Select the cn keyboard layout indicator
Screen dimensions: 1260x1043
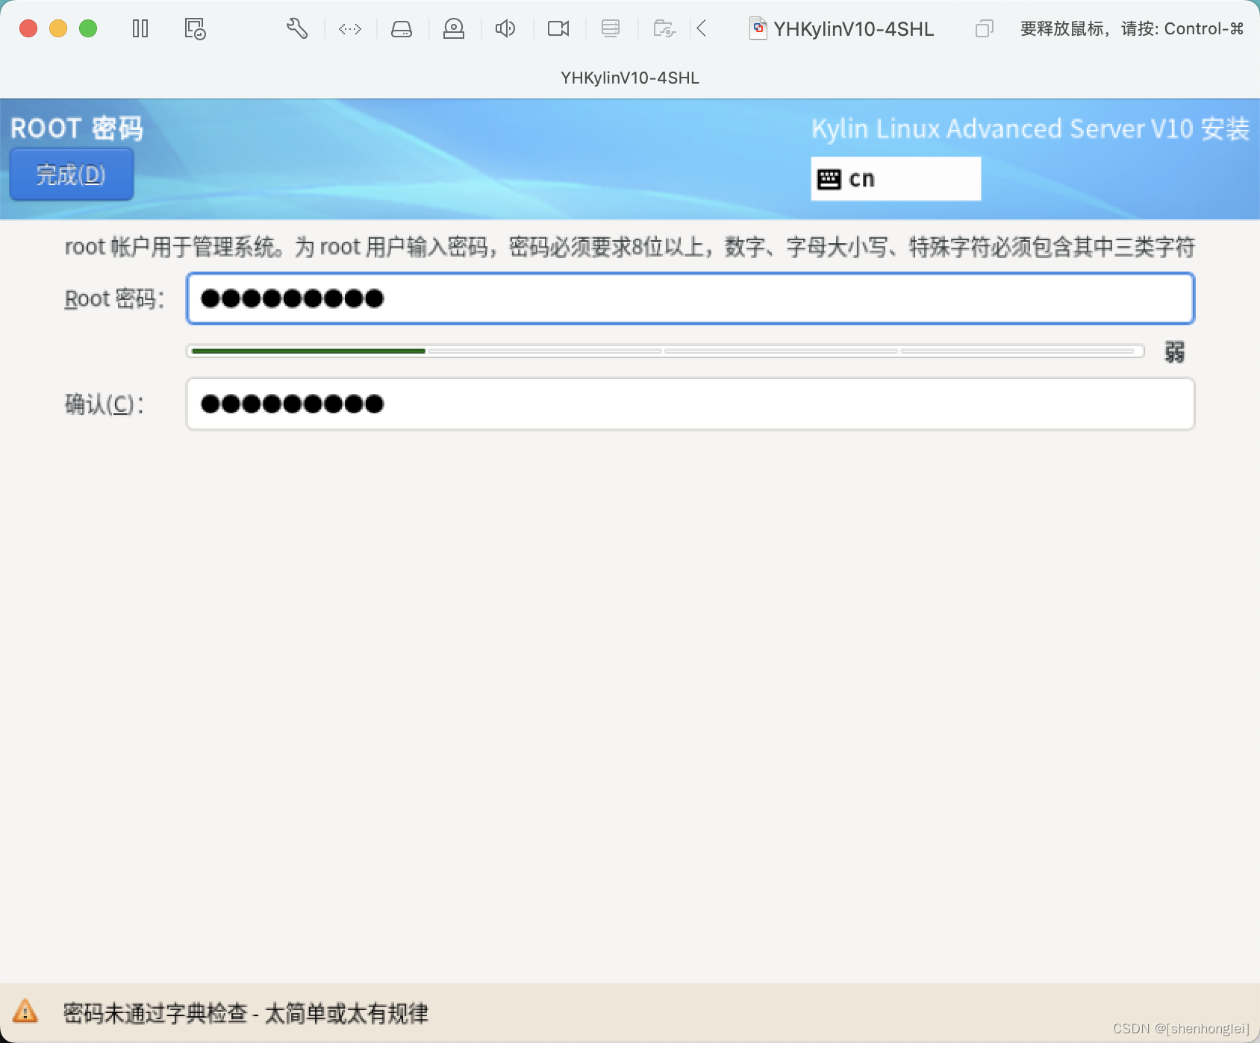click(x=896, y=179)
